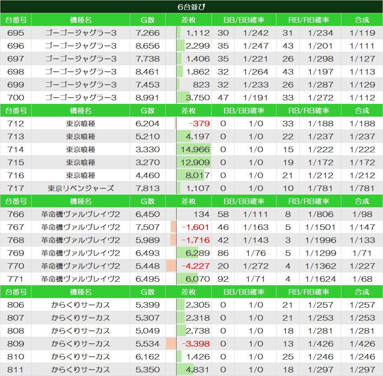Viewport: 383px width, 376px height.
Task: Click negative 差枚 value -1,601
Action: click(x=196, y=227)
